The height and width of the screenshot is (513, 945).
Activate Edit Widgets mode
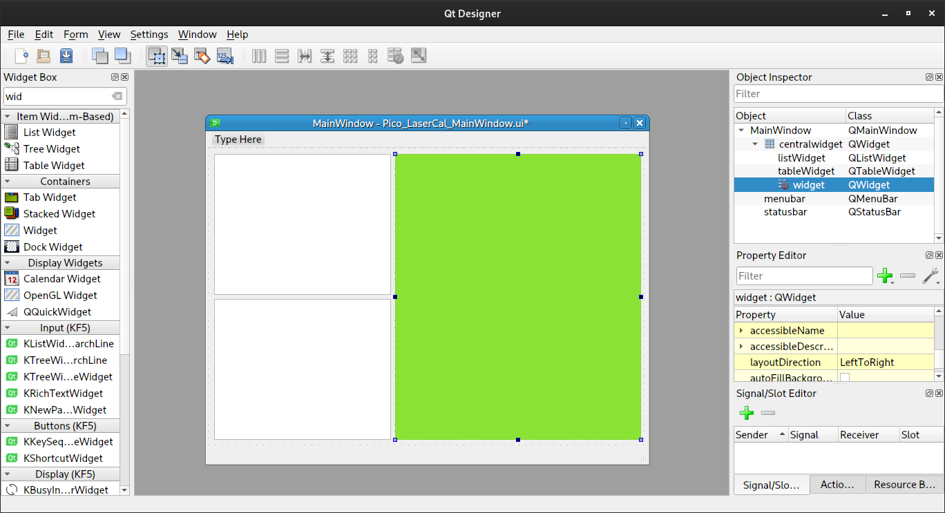pos(157,56)
